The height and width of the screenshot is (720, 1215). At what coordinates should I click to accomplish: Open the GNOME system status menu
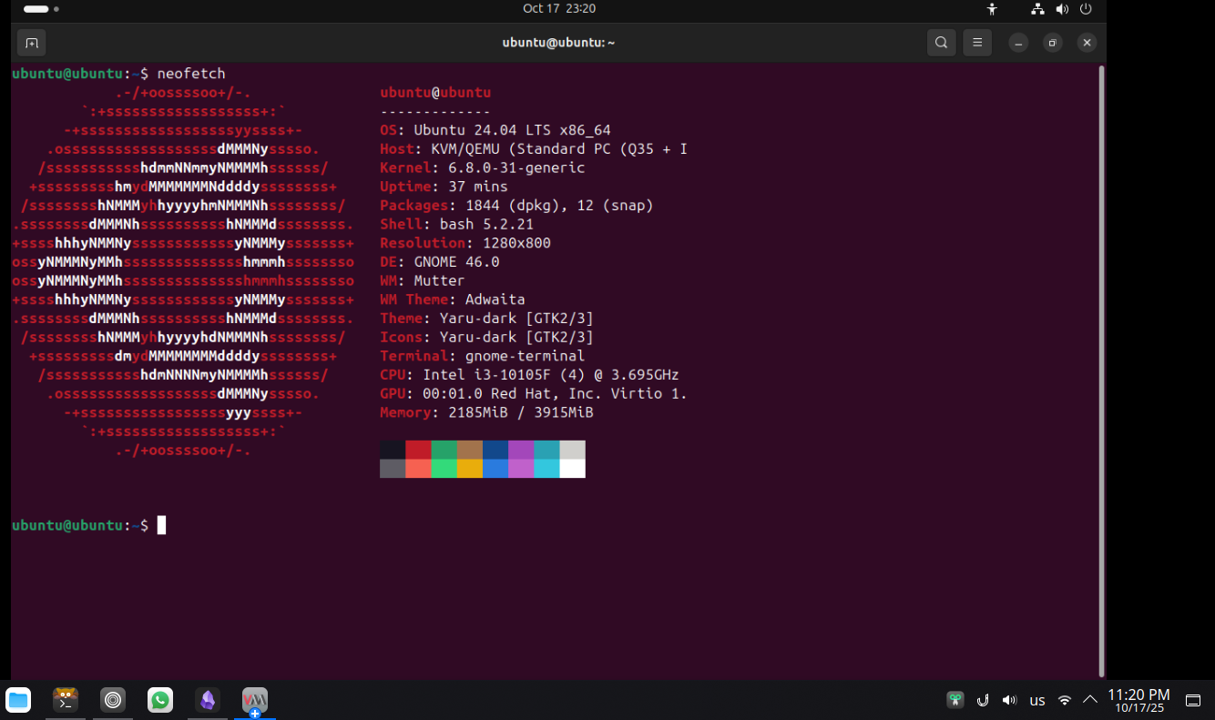tap(1061, 9)
